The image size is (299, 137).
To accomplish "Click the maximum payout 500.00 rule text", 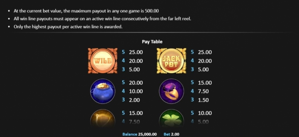I will [86, 11].
